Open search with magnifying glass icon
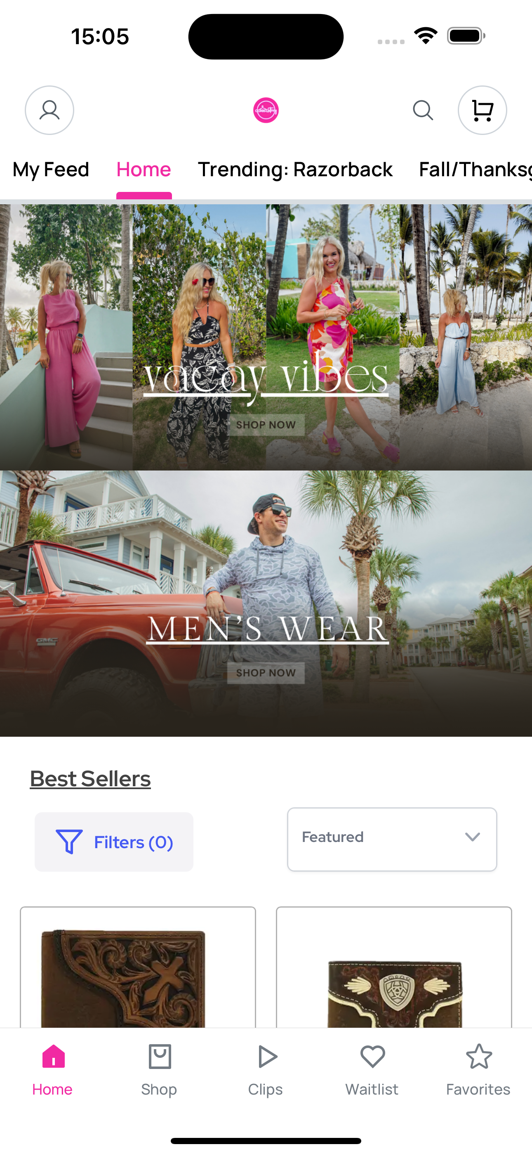The image size is (532, 1154). [x=423, y=110]
